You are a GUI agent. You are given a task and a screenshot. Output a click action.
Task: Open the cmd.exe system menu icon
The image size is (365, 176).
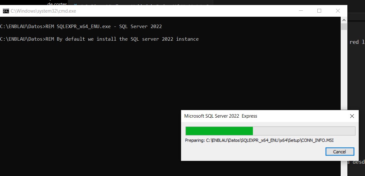coord(6,11)
